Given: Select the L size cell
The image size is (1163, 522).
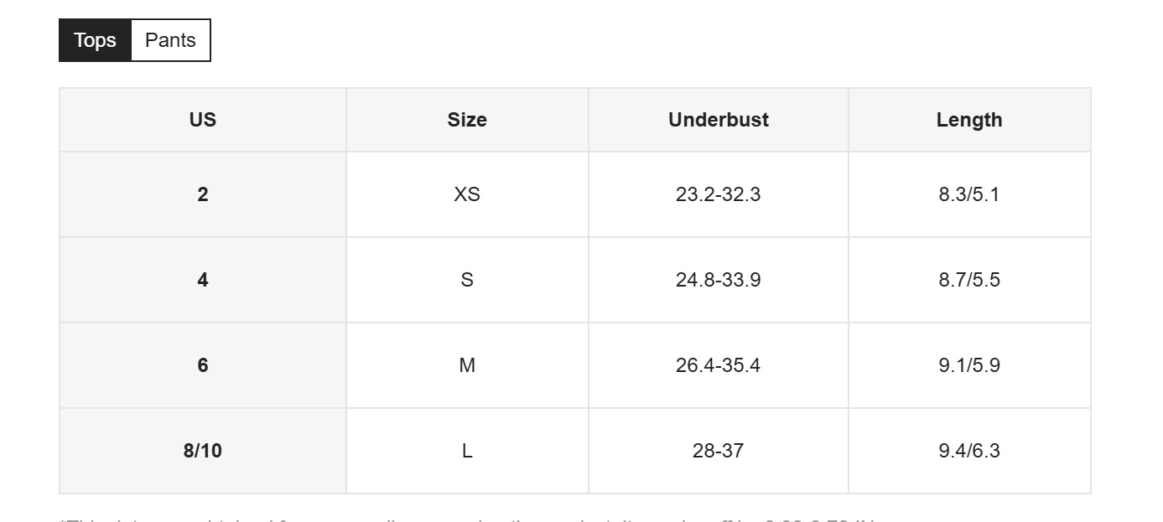Looking at the screenshot, I should (x=467, y=451).
